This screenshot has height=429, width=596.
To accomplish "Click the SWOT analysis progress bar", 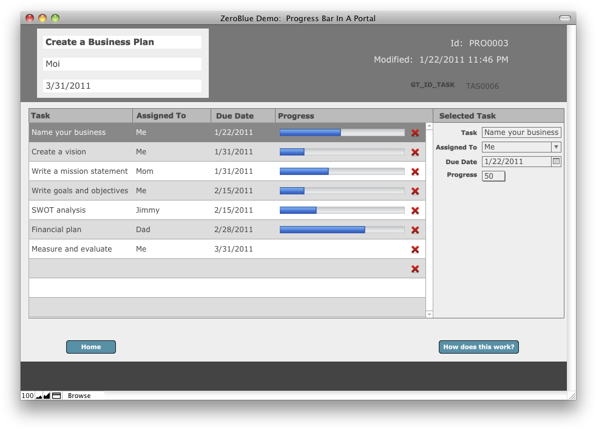I will point(342,210).
